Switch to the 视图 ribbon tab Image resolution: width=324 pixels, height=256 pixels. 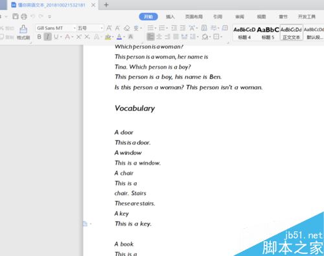261,17
